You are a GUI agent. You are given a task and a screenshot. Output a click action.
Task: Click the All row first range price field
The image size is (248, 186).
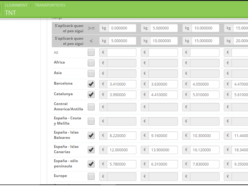(x=122, y=52)
